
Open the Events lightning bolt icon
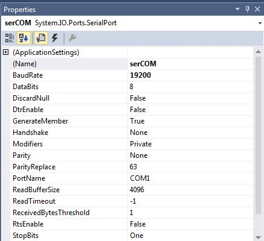point(55,38)
